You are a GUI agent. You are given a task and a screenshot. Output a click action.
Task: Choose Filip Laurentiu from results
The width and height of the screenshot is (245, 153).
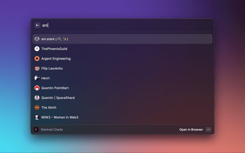point(122,68)
